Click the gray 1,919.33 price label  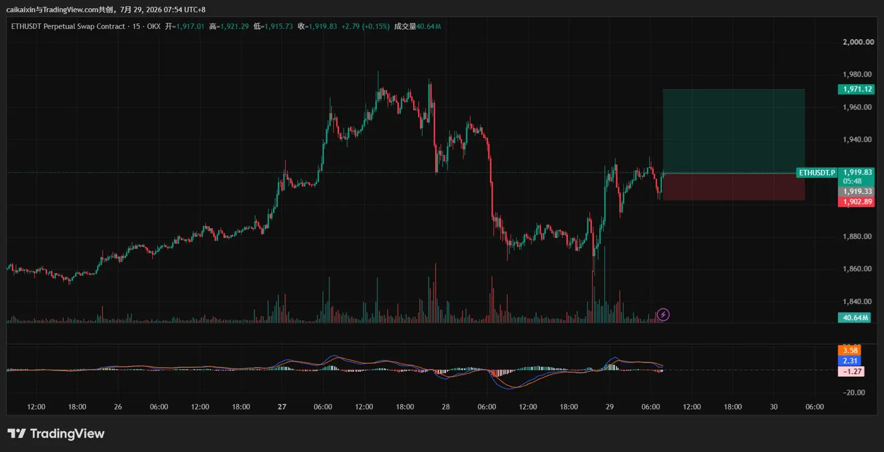click(856, 192)
